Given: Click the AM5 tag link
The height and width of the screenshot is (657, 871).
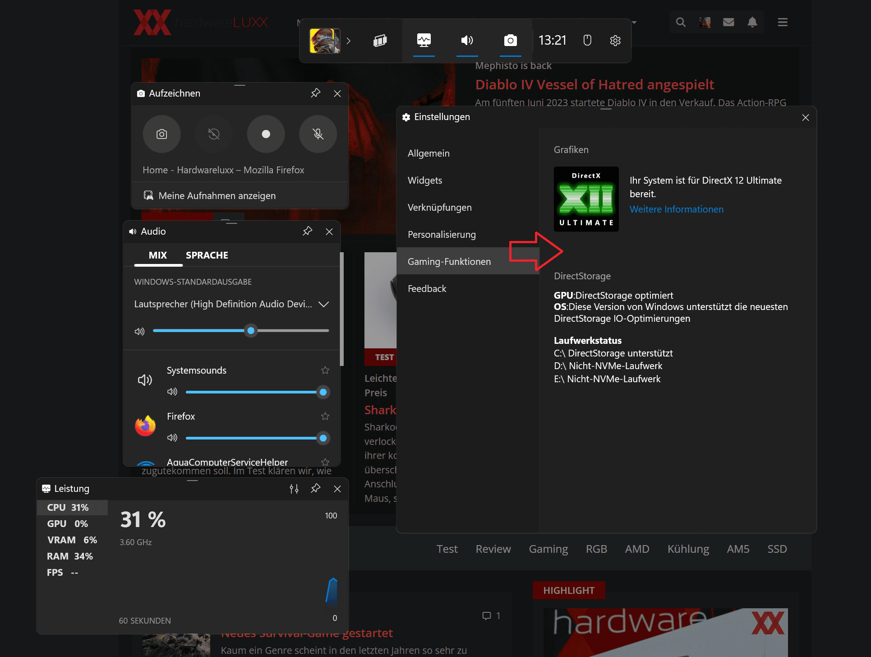Looking at the screenshot, I should click(738, 549).
